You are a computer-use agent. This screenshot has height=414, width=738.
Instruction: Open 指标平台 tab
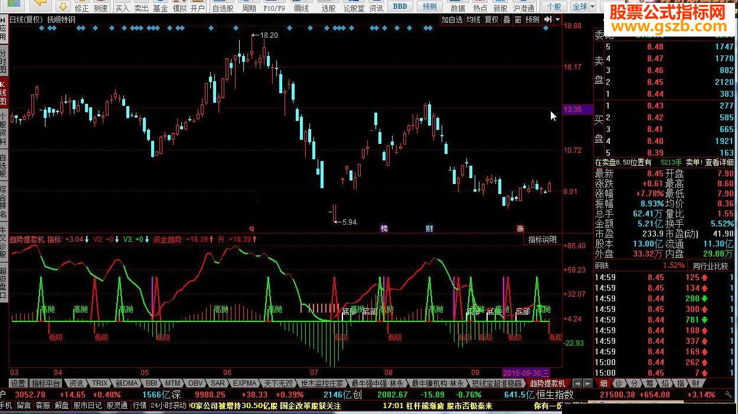[45, 383]
